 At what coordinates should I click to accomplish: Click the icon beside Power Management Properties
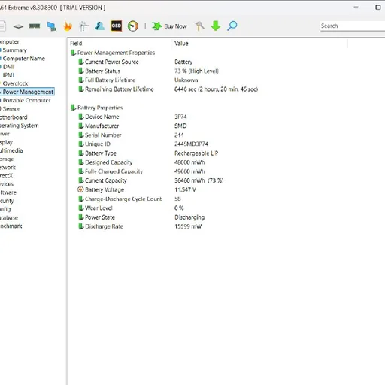coord(73,53)
